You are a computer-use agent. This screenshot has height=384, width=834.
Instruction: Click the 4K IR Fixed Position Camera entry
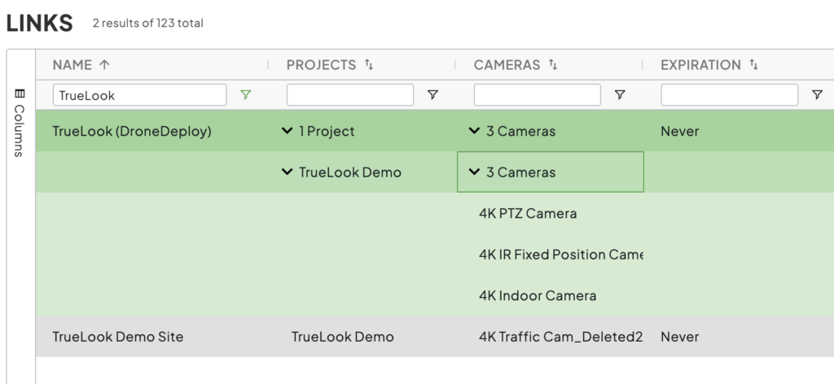[x=560, y=255]
